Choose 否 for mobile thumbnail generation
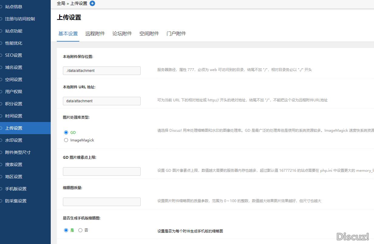Viewport: 374px width, 244px height. pyautogui.click(x=80, y=230)
